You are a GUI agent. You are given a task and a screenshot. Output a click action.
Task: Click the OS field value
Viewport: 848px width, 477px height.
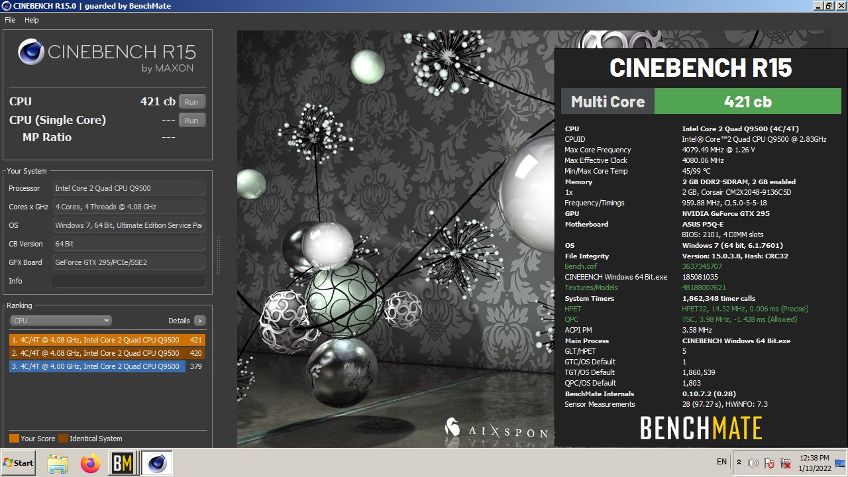coord(129,225)
